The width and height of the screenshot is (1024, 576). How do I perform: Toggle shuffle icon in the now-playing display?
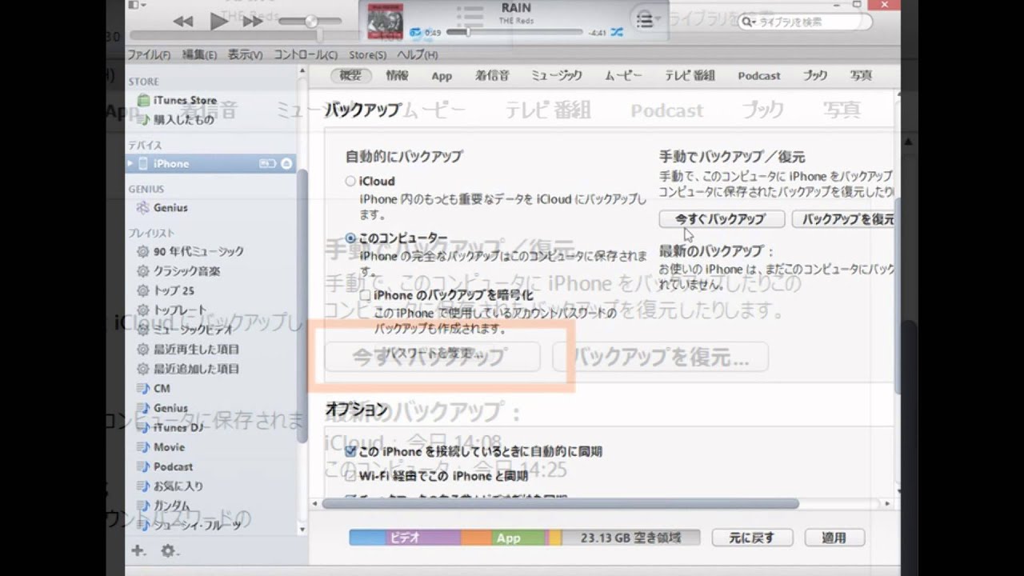click(617, 33)
